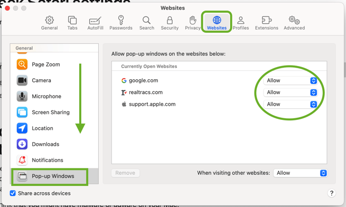Click the General section header in sidebar
Image resolution: width=346 pixels, height=207 pixels.
[24, 48]
